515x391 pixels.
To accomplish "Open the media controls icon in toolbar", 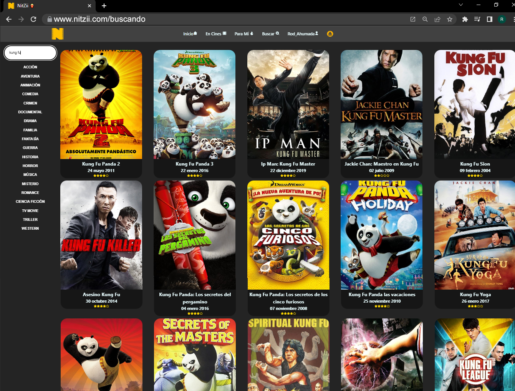I will [477, 19].
